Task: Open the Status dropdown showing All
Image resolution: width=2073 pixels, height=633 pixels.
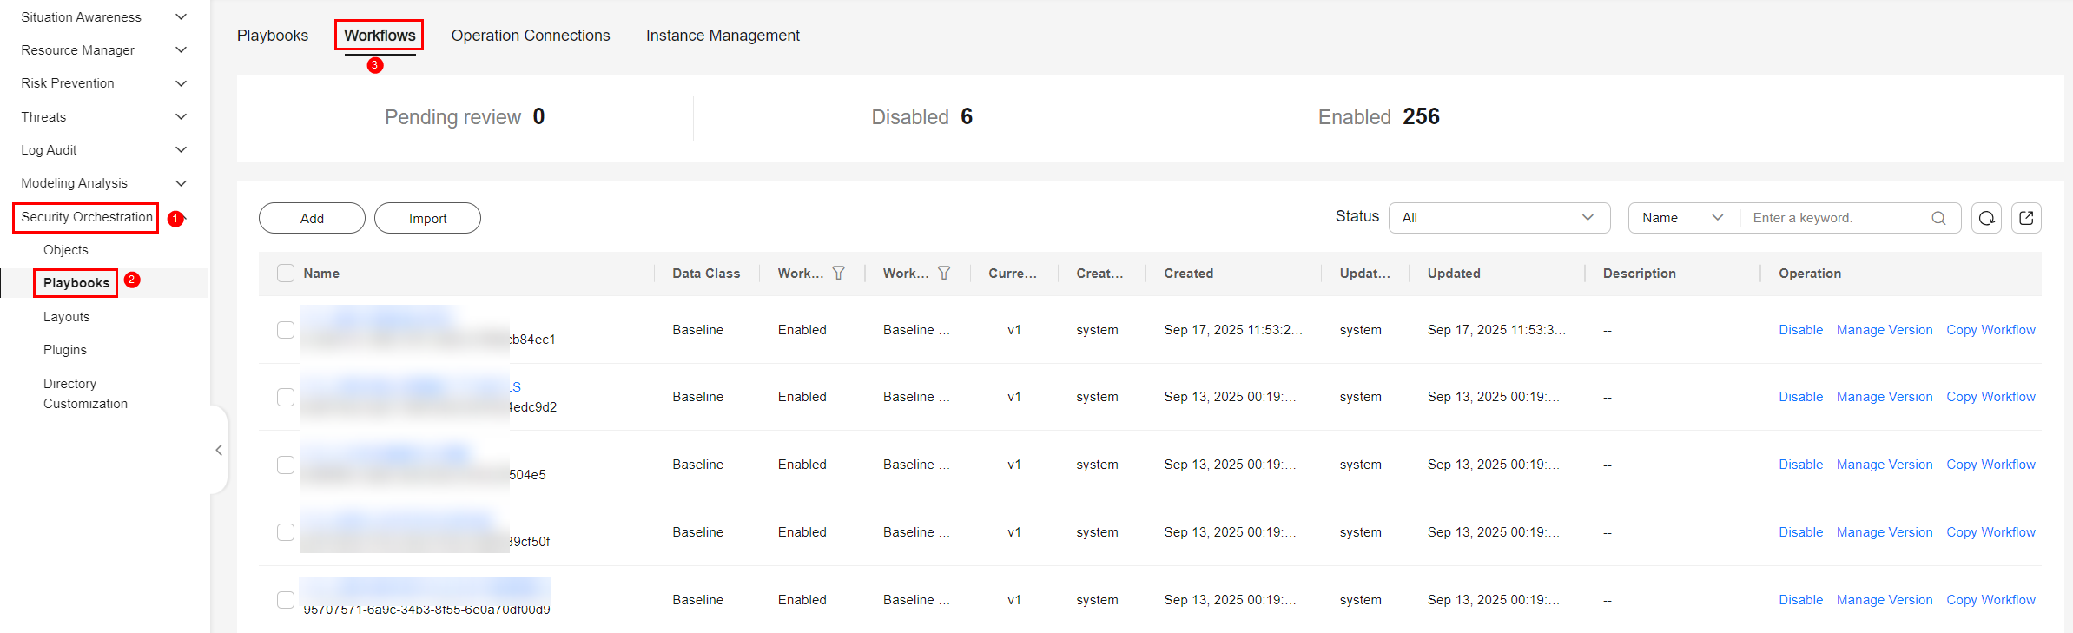Action: pyautogui.click(x=1499, y=218)
